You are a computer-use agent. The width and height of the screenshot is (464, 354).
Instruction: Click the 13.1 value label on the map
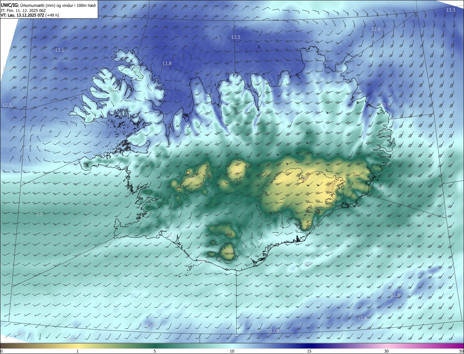coord(59,50)
